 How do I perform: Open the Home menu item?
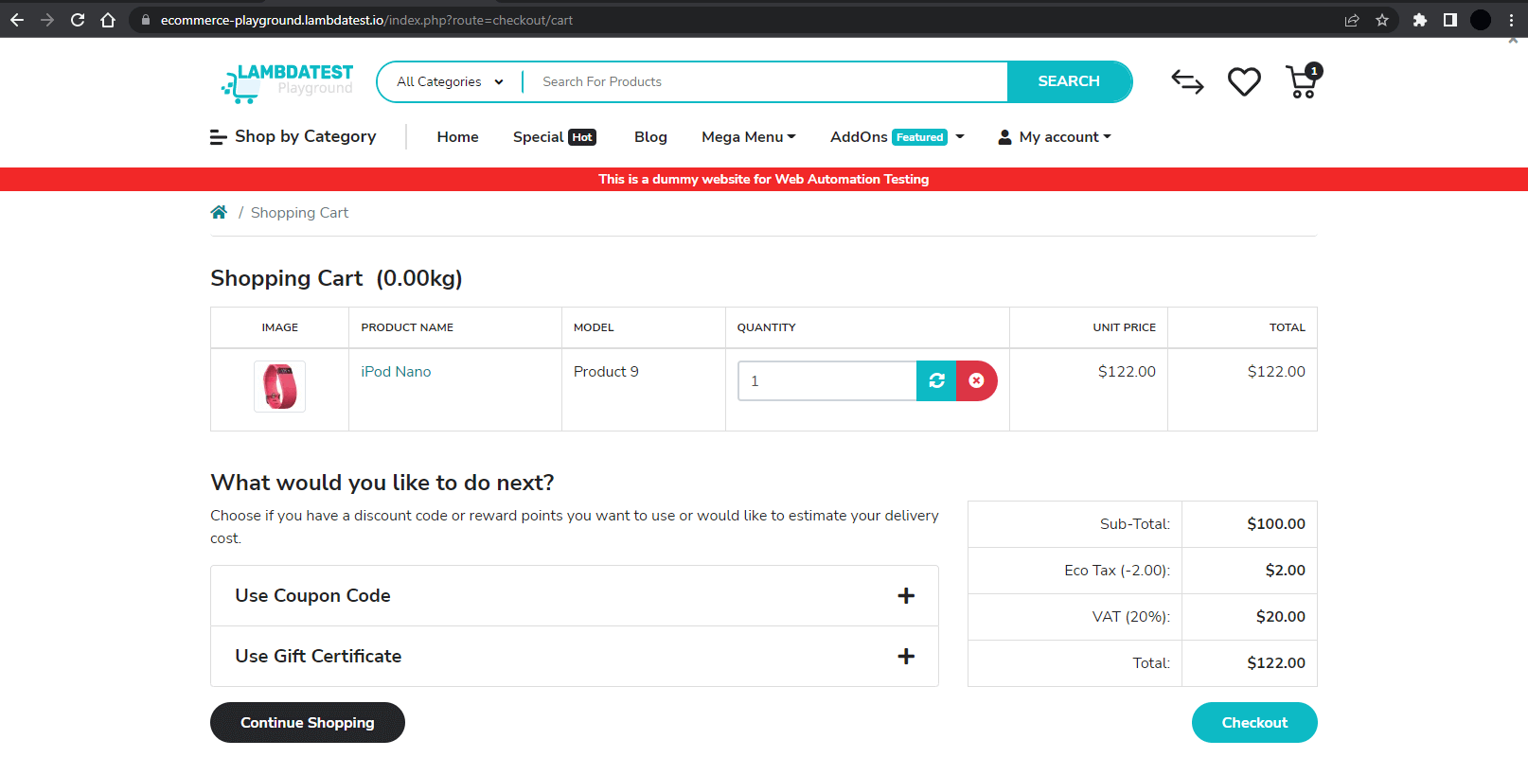point(457,137)
